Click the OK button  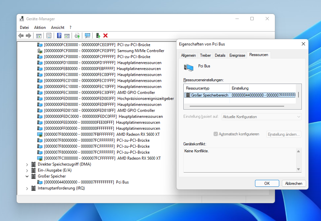[x=267, y=183]
